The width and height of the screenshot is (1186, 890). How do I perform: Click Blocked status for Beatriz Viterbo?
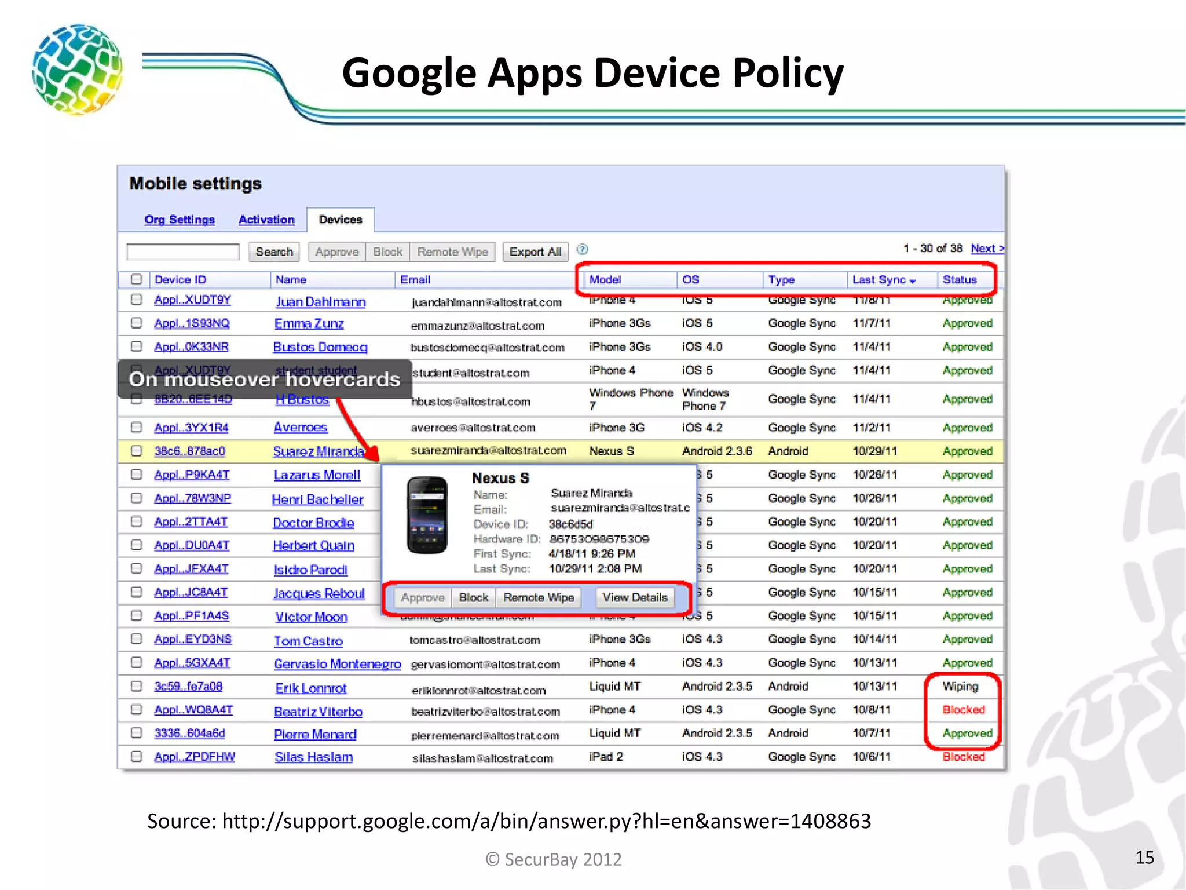[x=964, y=710]
